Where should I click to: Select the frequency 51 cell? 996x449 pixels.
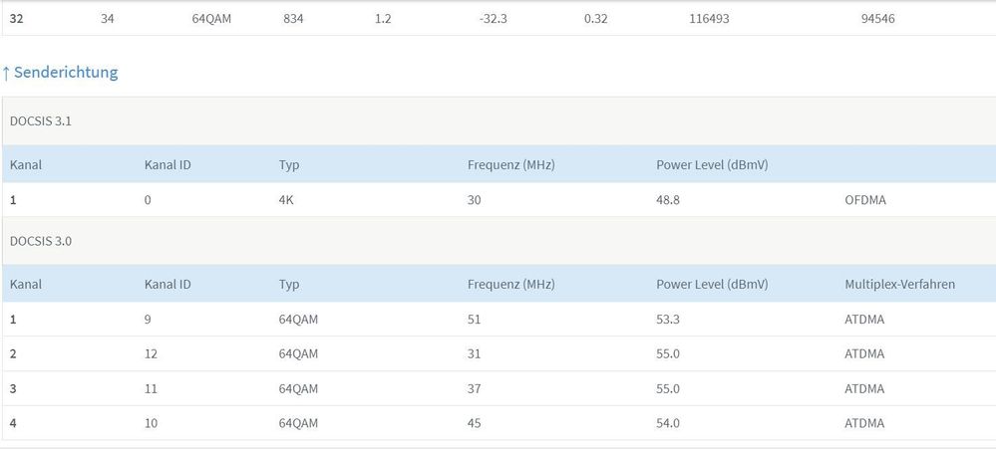coord(475,320)
